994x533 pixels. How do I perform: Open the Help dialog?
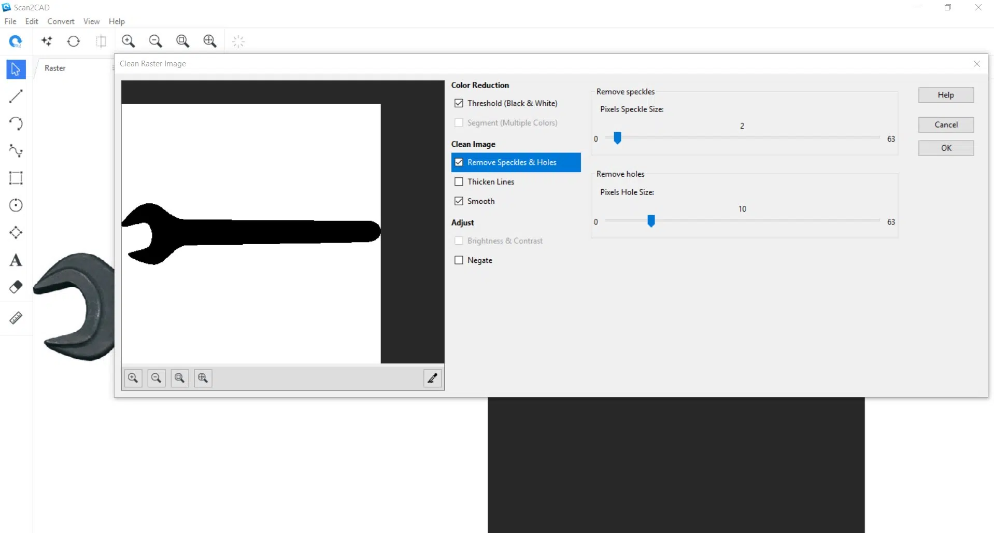point(946,95)
